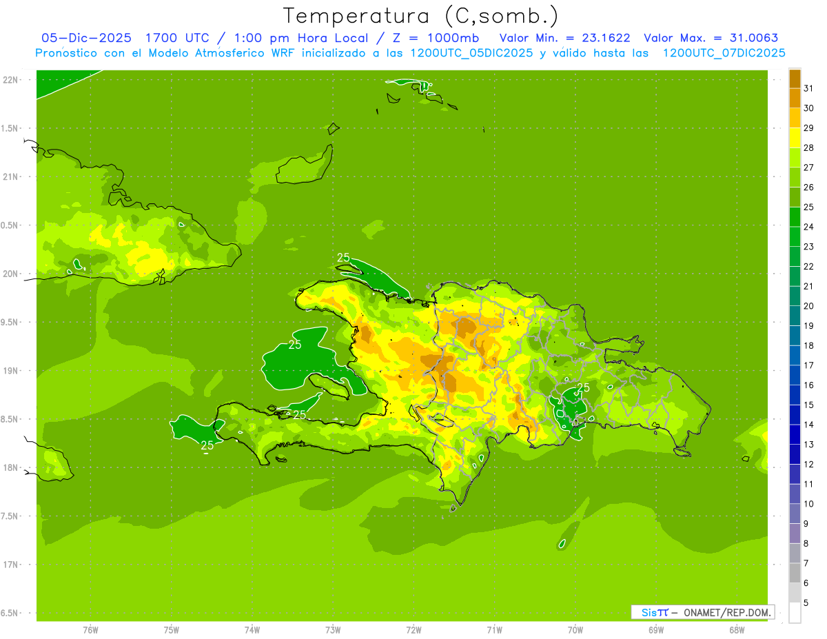
Task: Pick the blue legend swatch between 15 and 16
Action: [x=795, y=395]
